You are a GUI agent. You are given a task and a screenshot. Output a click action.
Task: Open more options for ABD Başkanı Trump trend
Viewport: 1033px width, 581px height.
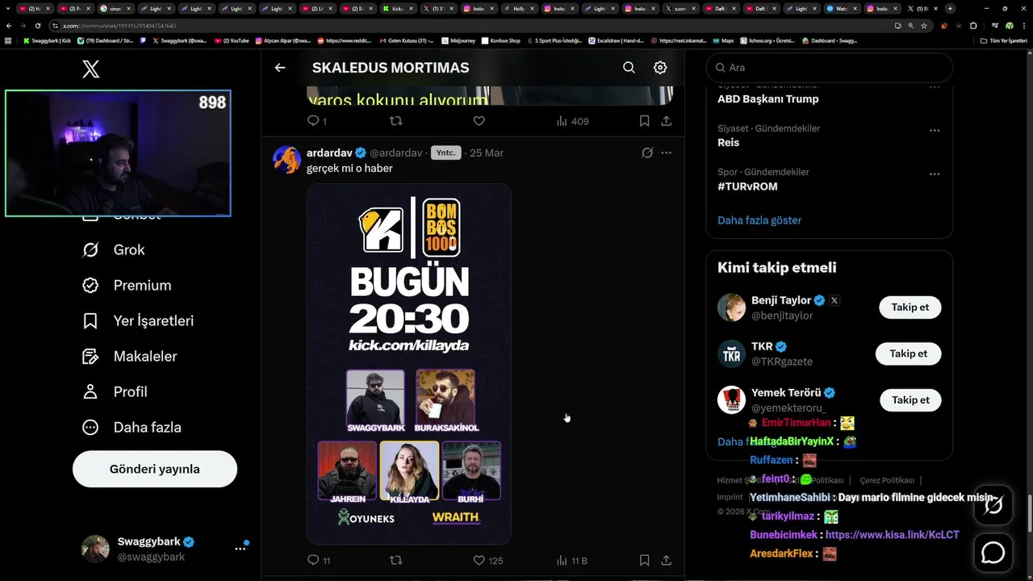[x=934, y=87]
